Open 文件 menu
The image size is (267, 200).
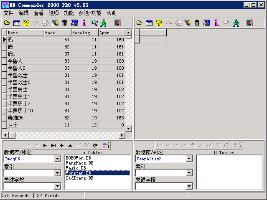pyautogui.click(x=8, y=13)
